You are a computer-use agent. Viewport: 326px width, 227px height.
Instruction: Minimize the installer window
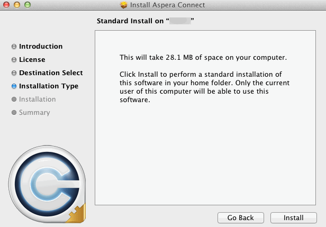[x=17, y=5]
